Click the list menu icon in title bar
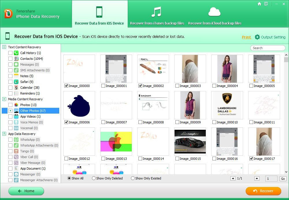289x200 pixels. click(266, 4)
